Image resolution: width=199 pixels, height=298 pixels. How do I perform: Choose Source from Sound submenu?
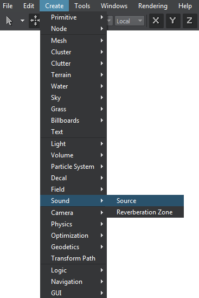pos(145,201)
